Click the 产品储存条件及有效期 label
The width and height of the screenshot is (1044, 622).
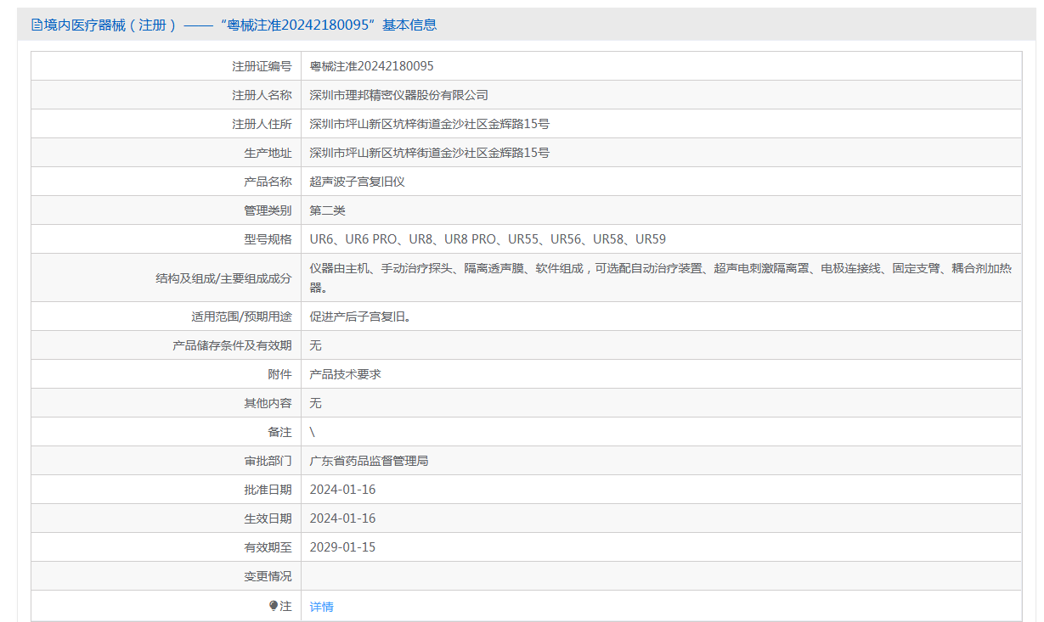(232, 345)
